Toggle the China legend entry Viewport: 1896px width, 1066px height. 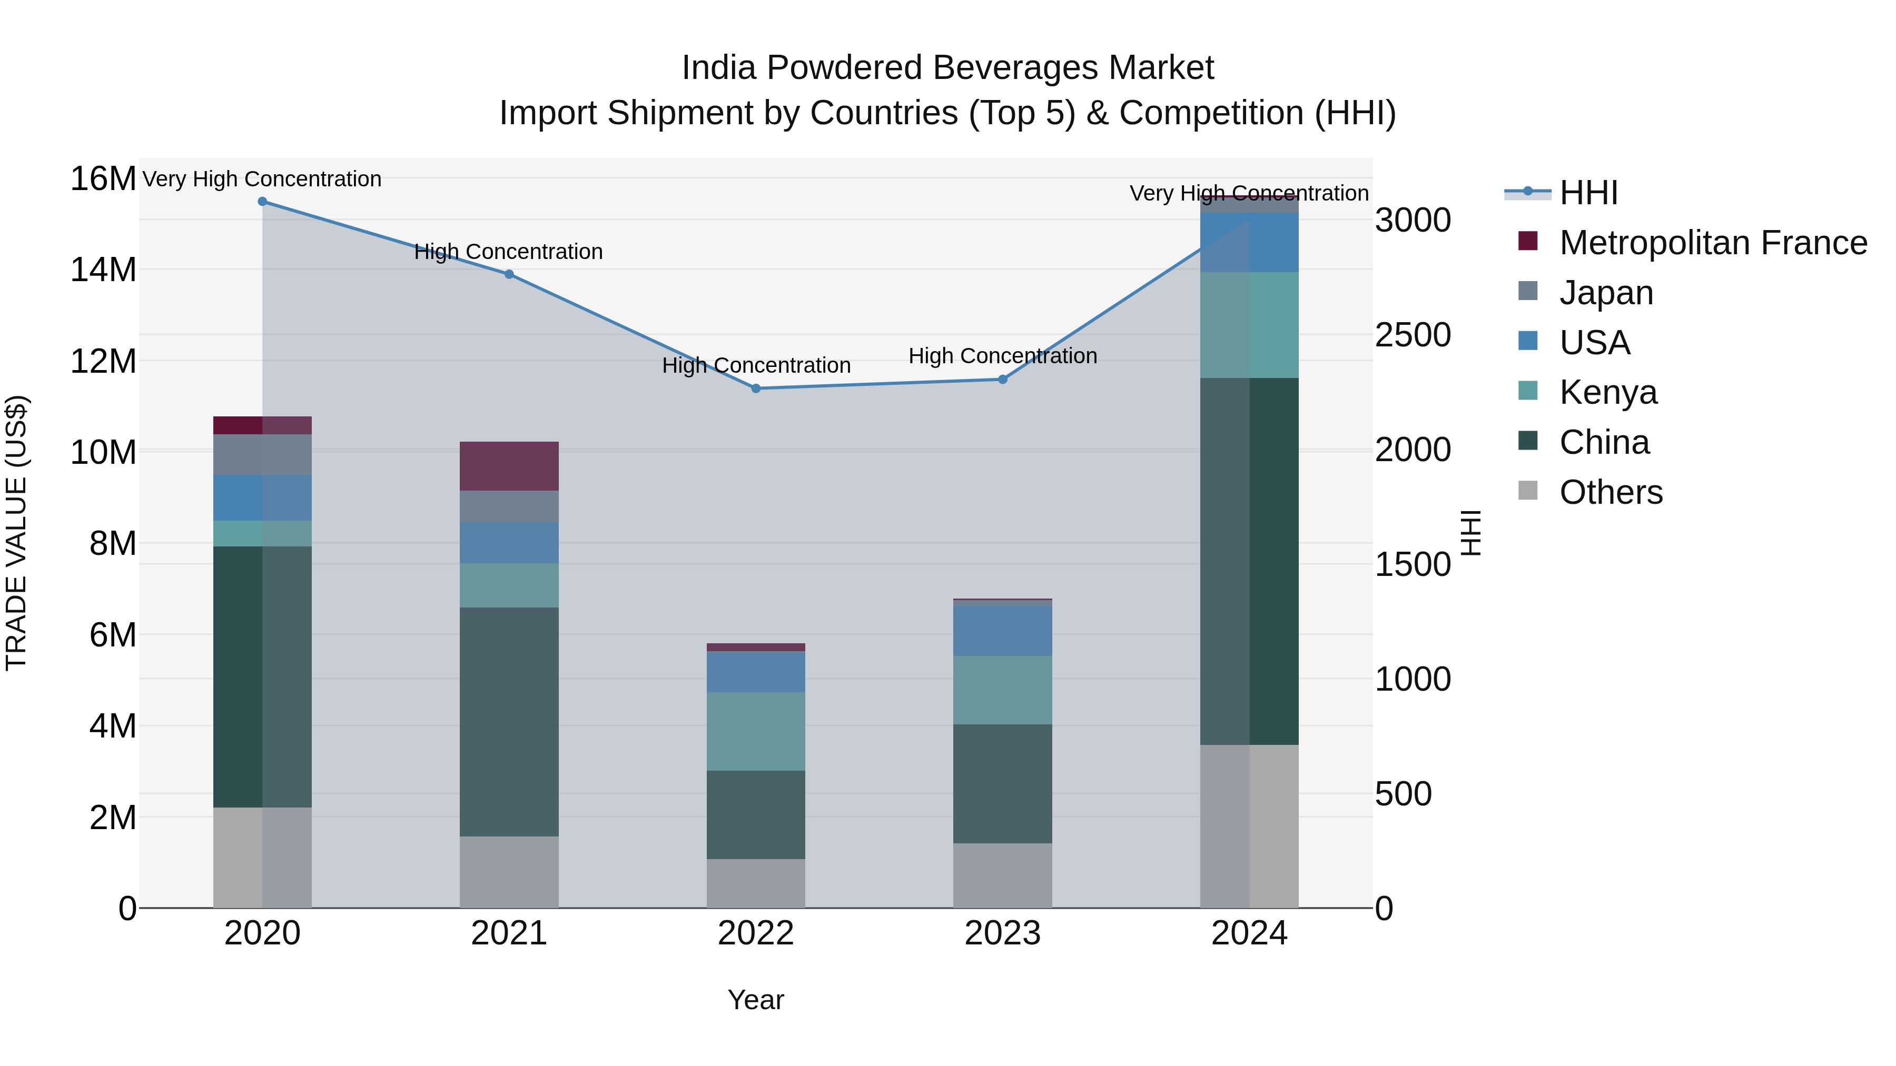(x=1583, y=442)
